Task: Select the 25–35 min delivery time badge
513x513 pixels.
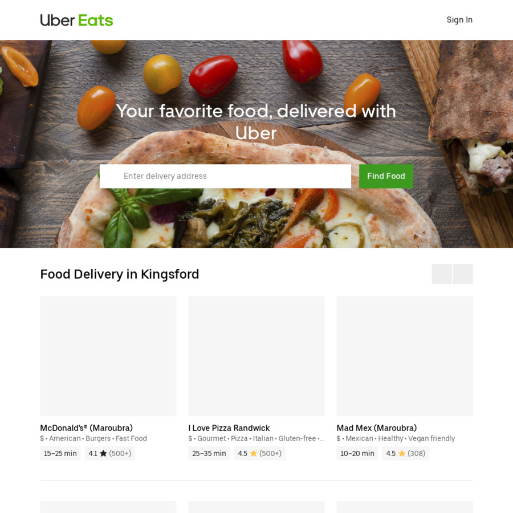Action: tap(209, 454)
